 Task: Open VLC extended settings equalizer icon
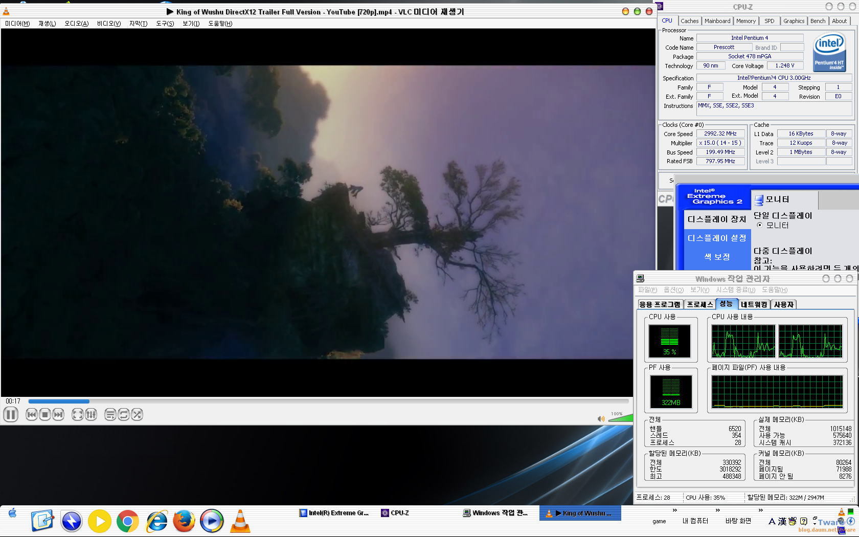[x=91, y=414]
